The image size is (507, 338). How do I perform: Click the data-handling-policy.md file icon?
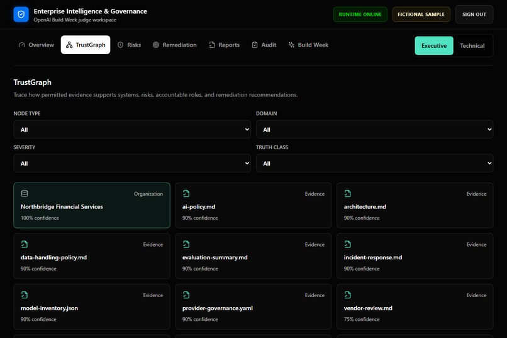(x=25, y=244)
